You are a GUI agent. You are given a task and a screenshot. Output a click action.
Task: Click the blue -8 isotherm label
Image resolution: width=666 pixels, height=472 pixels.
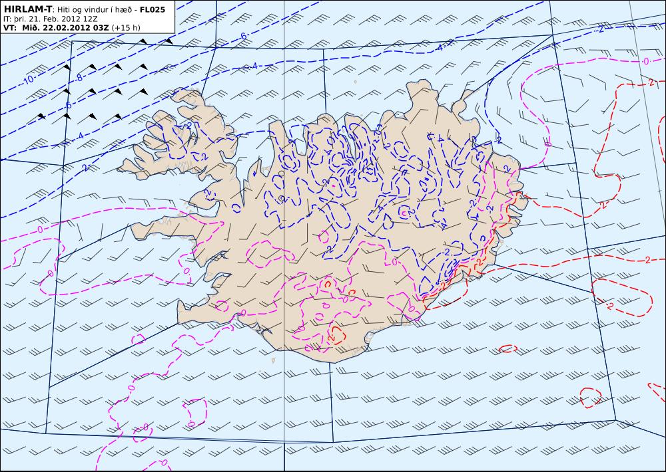click(79, 78)
